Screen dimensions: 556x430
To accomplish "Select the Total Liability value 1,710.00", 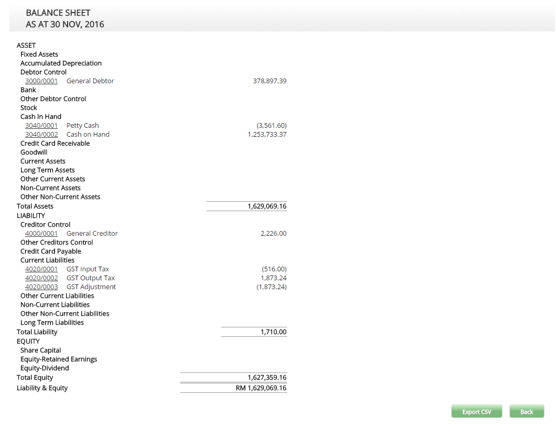I will tap(273, 332).
